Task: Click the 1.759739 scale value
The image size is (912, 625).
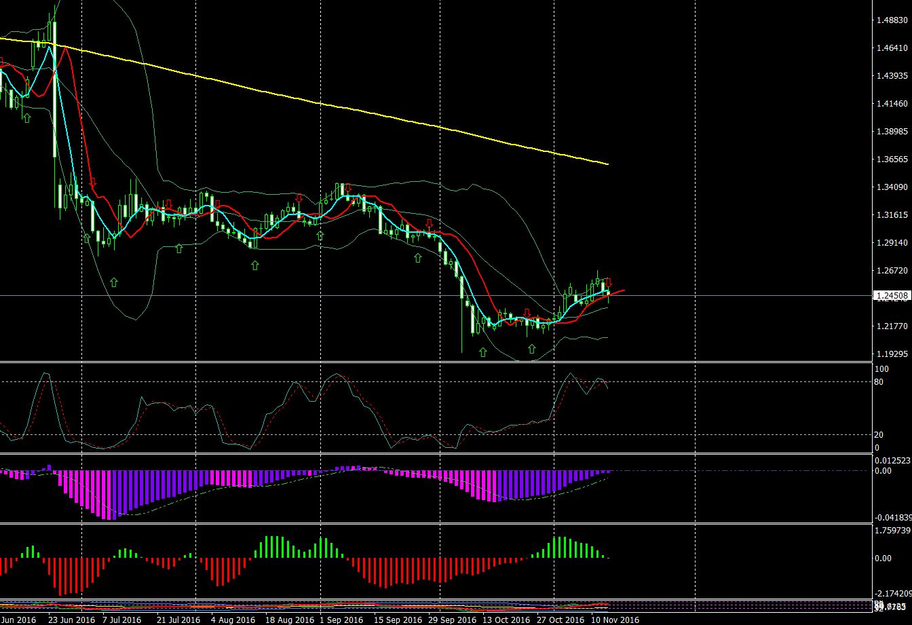Action: pyautogui.click(x=892, y=531)
